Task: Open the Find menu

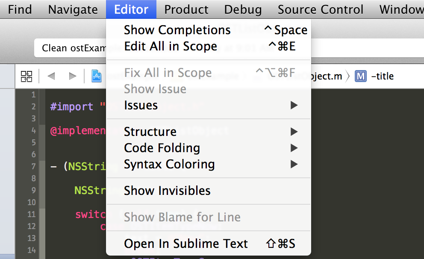Action: [x=20, y=9]
